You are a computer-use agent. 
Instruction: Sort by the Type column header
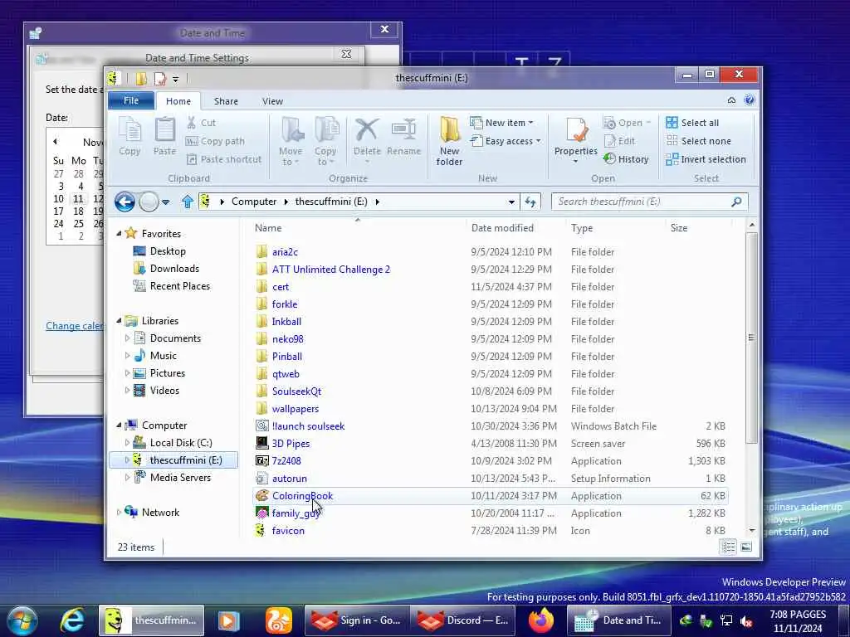pyautogui.click(x=582, y=228)
